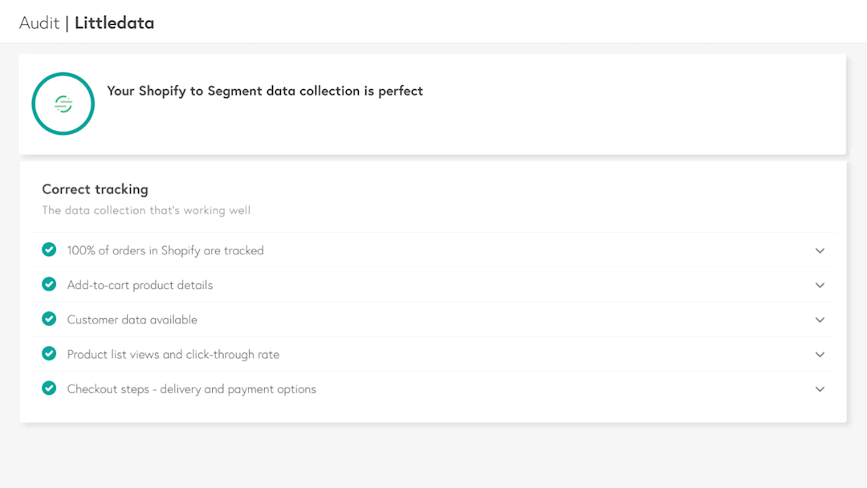The height and width of the screenshot is (488, 867).
Task: Open 'Checkout steps - delivery and payment options'
Action: [191, 388]
